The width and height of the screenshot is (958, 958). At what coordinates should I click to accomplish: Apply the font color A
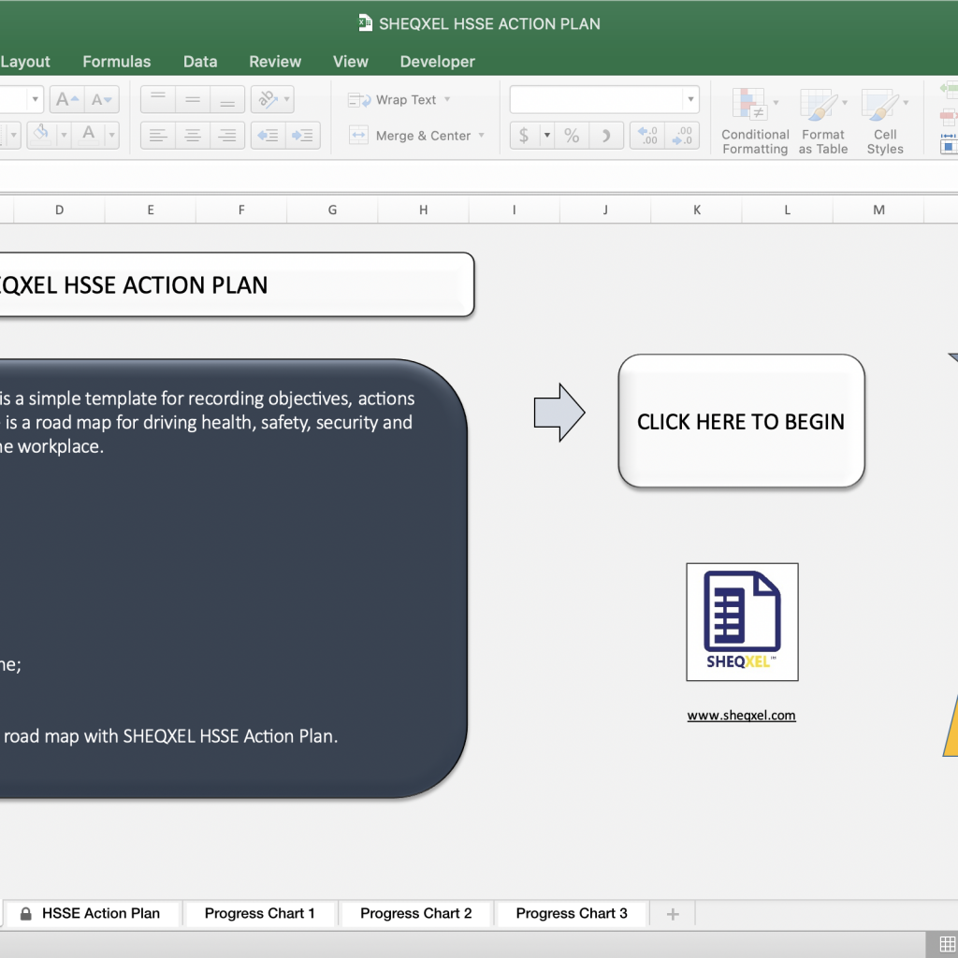point(89,135)
